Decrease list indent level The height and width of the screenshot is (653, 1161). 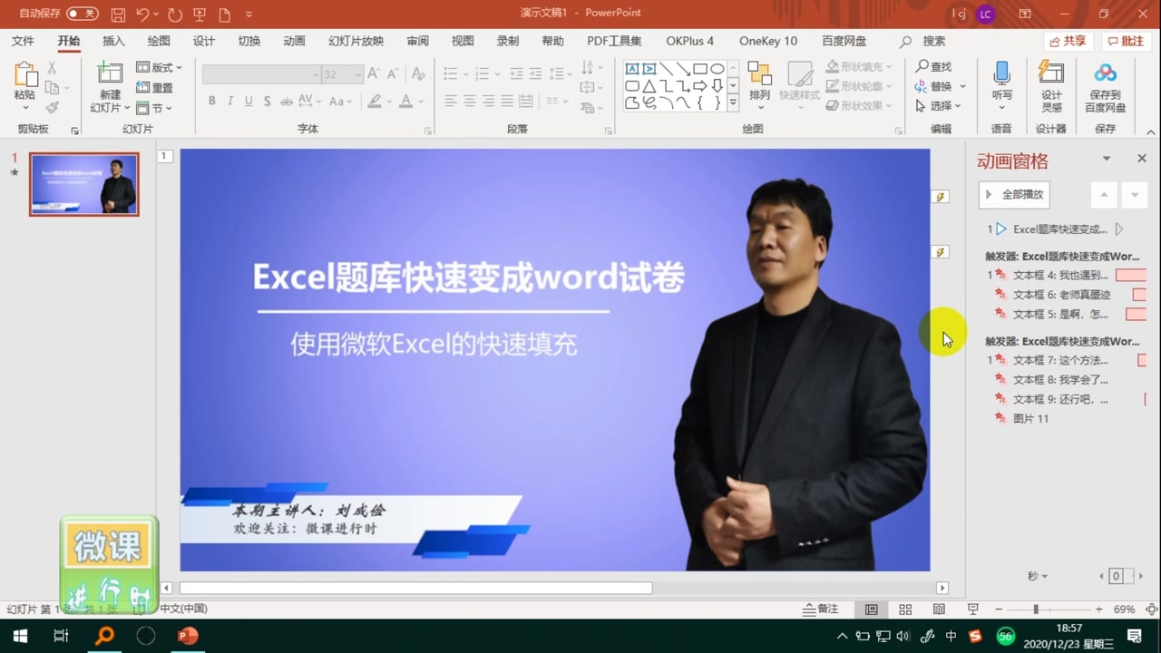click(x=515, y=73)
